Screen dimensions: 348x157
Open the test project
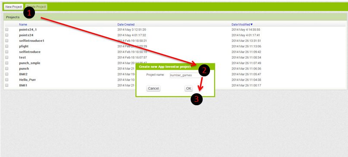(22, 57)
